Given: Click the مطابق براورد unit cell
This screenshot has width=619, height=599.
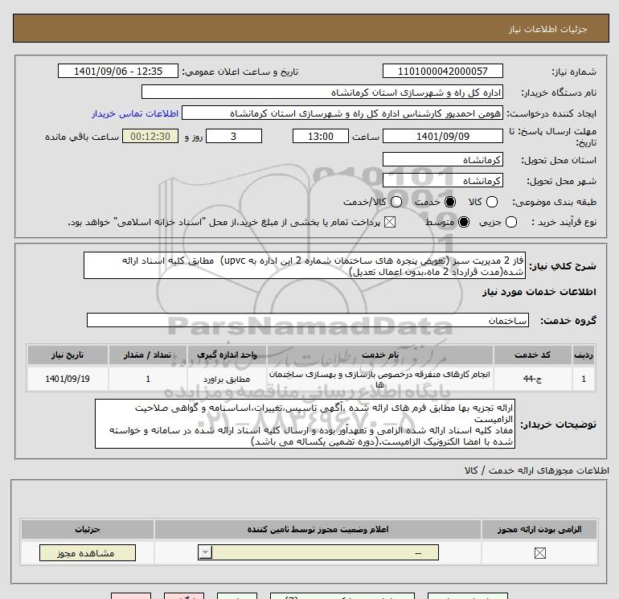Looking at the screenshot, I should (227, 379).
